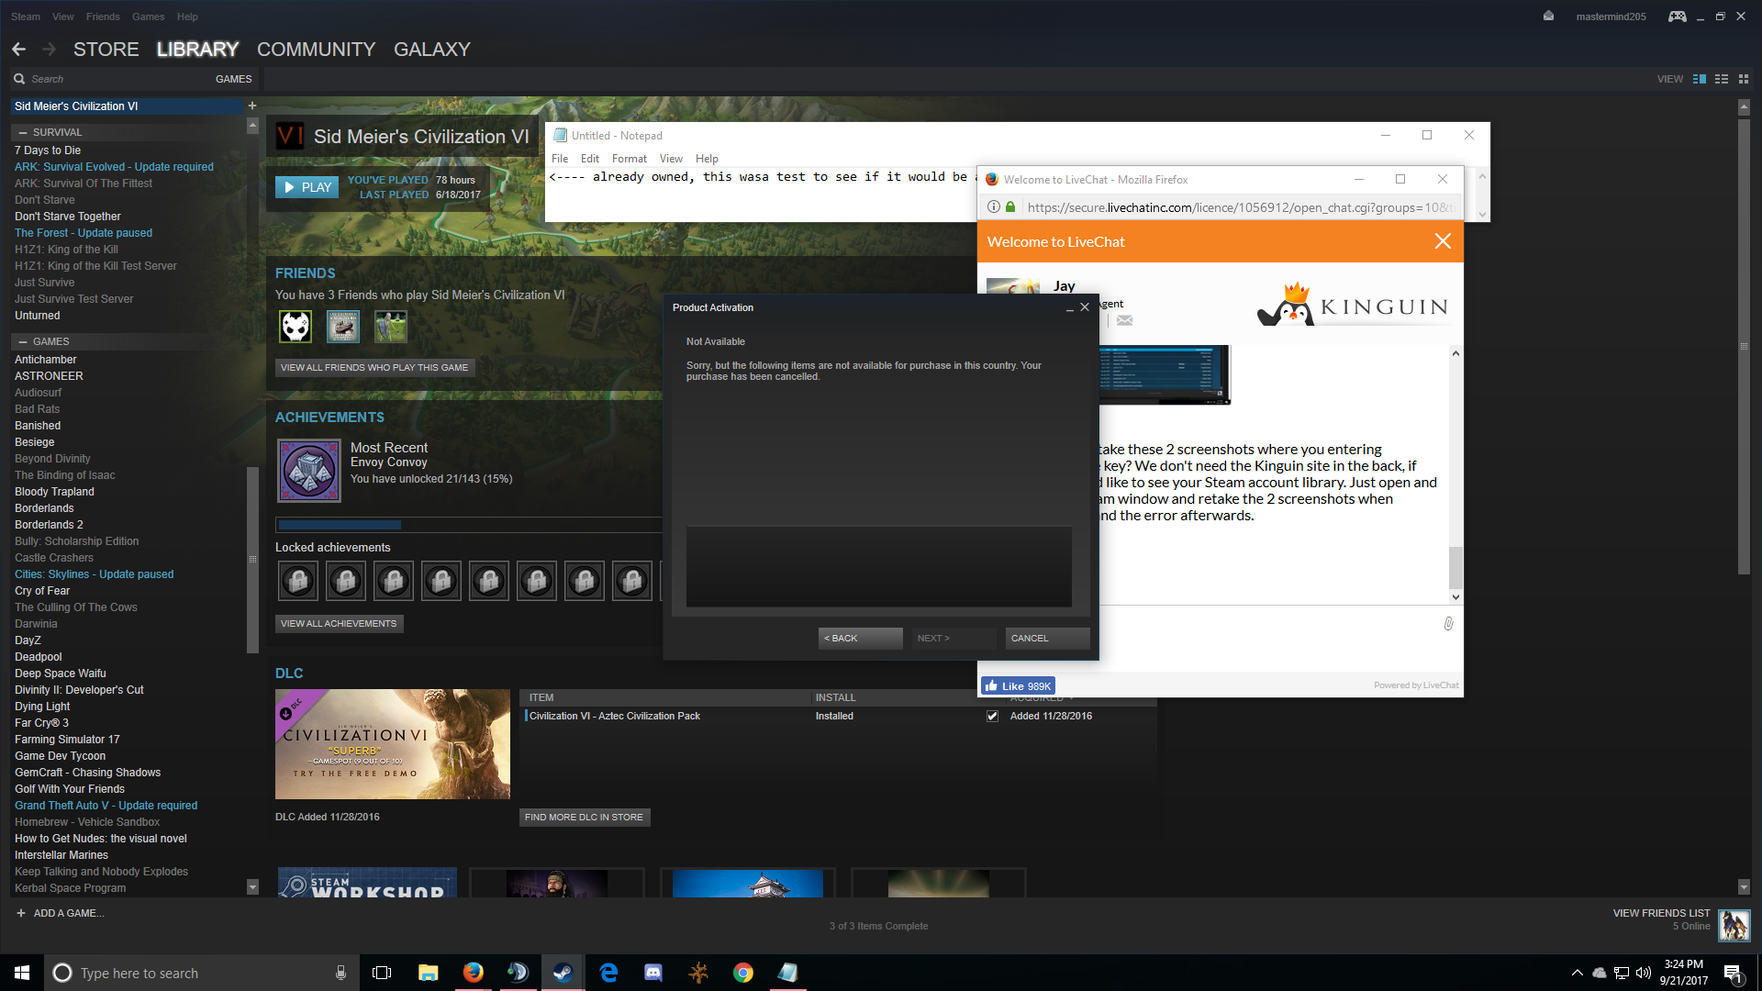Click the attachment paperclip in LiveChat
The width and height of the screenshot is (1762, 991).
click(x=1448, y=624)
